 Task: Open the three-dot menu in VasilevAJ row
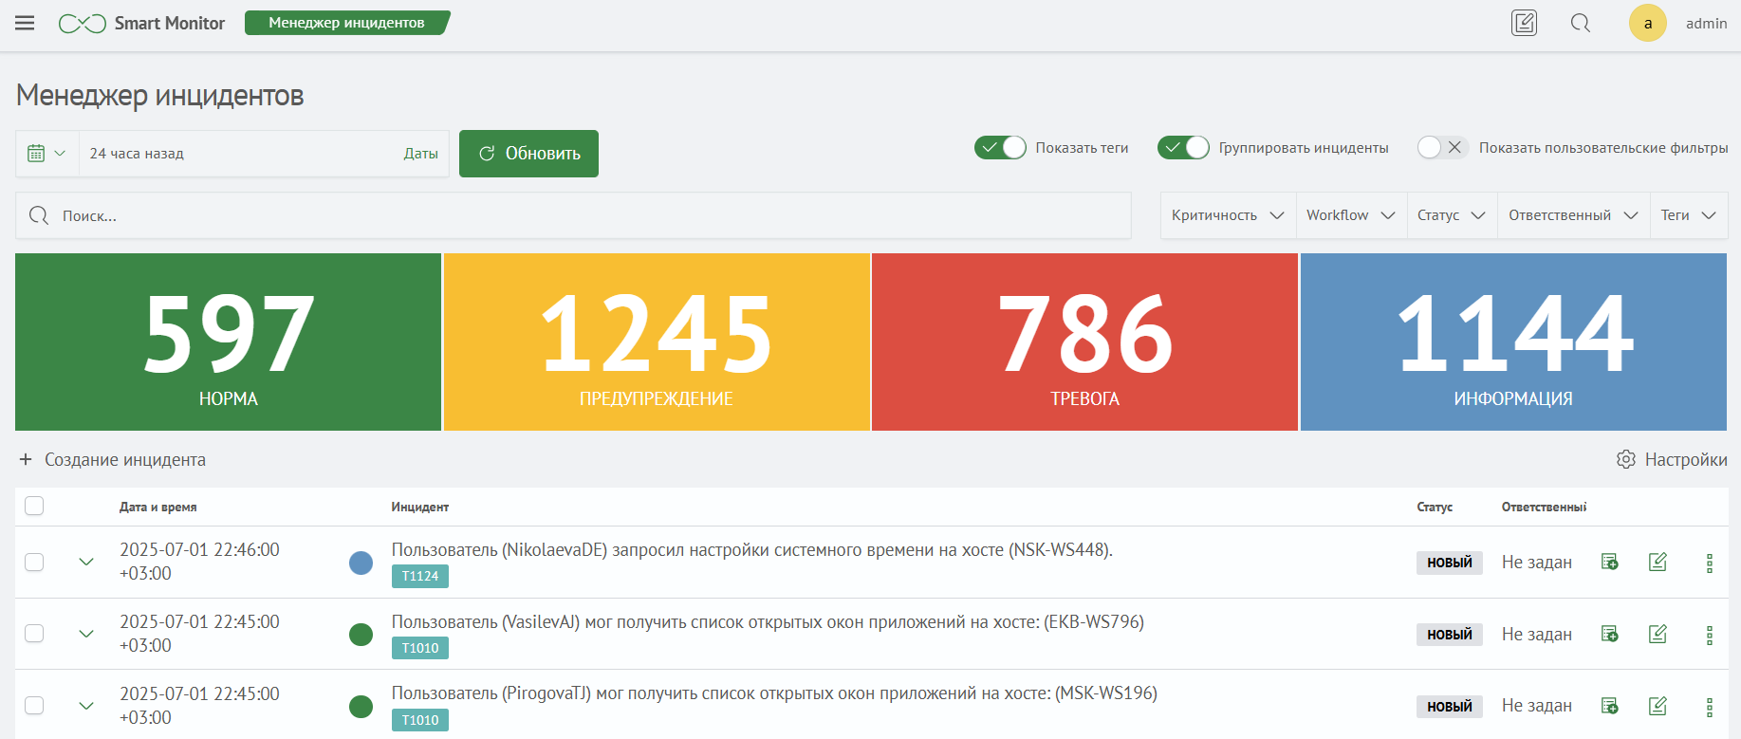(x=1709, y=635)
